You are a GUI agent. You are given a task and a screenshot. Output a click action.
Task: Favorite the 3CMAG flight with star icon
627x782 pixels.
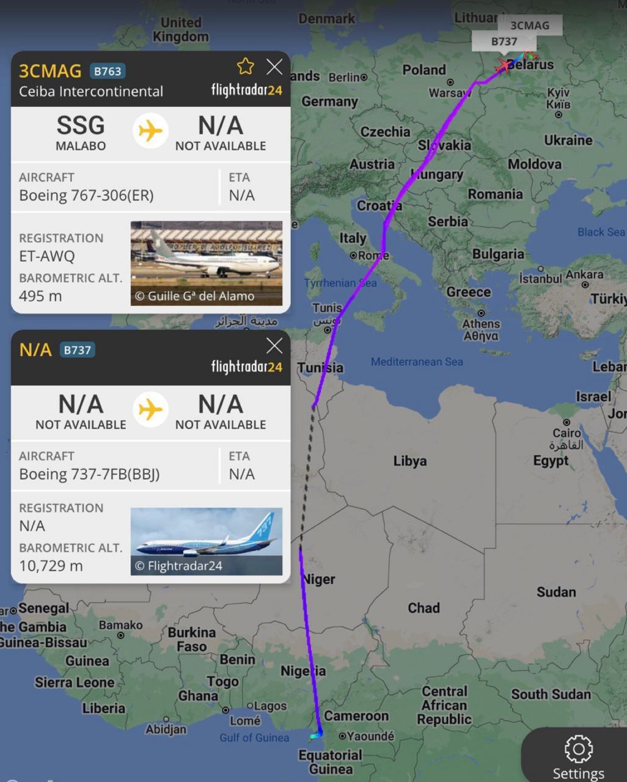click(x=245, y=66)
